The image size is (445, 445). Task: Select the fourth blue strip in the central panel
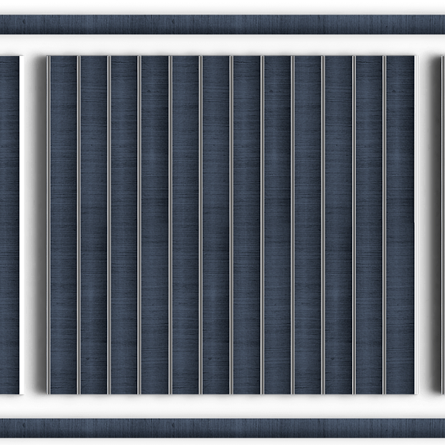tap(155, 225)
